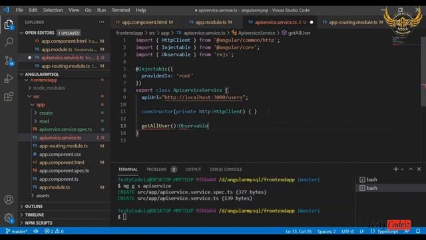Click getAllUser in the breadcrumb
Screen dimensions: 426x240
click(x=299, y=33)
